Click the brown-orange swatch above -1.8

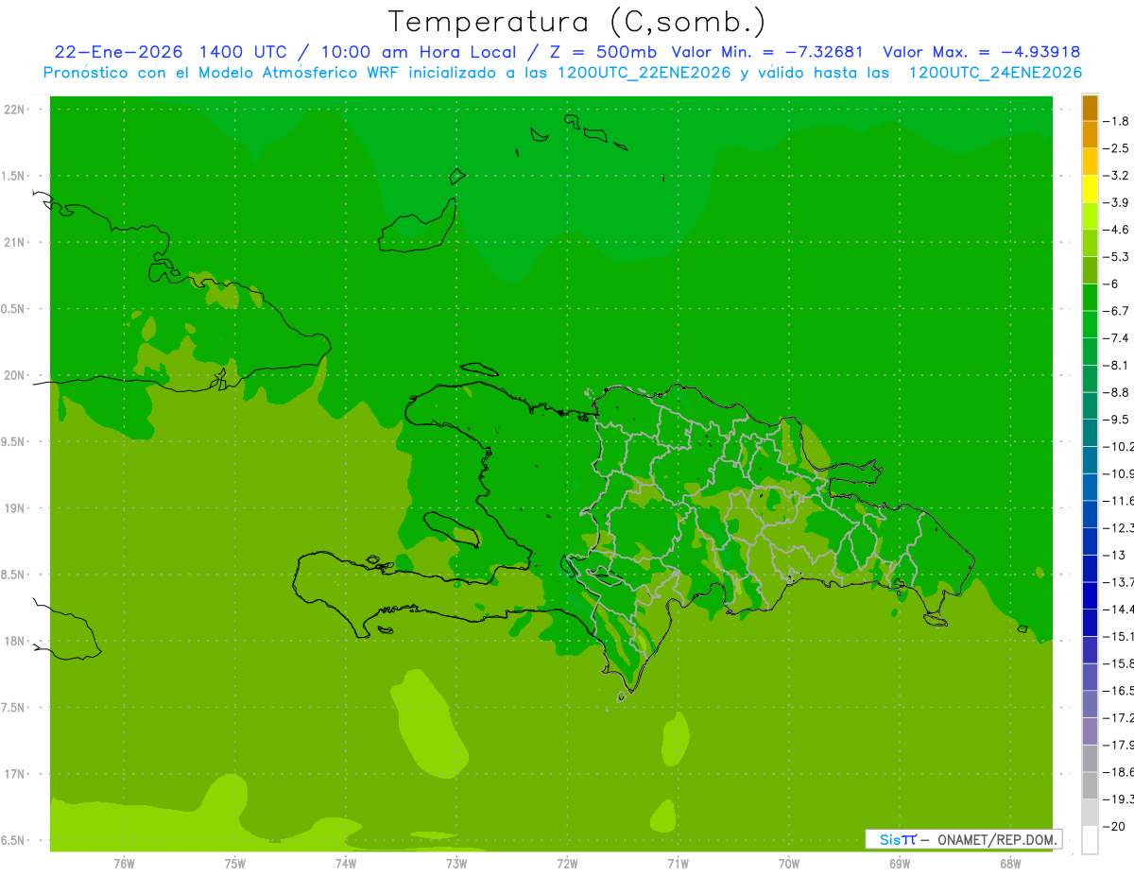[x=1090, y=108]
